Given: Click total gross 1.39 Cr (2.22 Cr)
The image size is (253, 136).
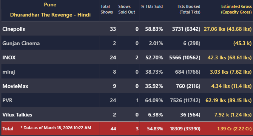Looking at the screenshot, I should (234, 129).
